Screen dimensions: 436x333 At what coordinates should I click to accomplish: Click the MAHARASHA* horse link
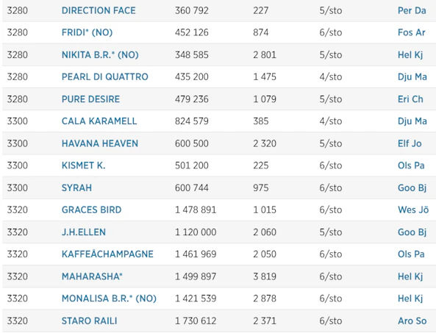click(92, 276)
